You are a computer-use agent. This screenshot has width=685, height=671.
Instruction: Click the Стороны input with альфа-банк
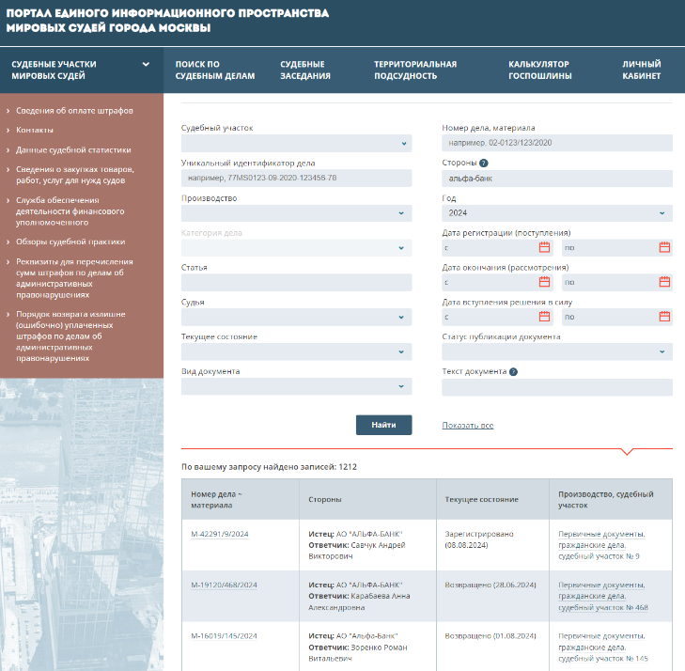point(556,179)
